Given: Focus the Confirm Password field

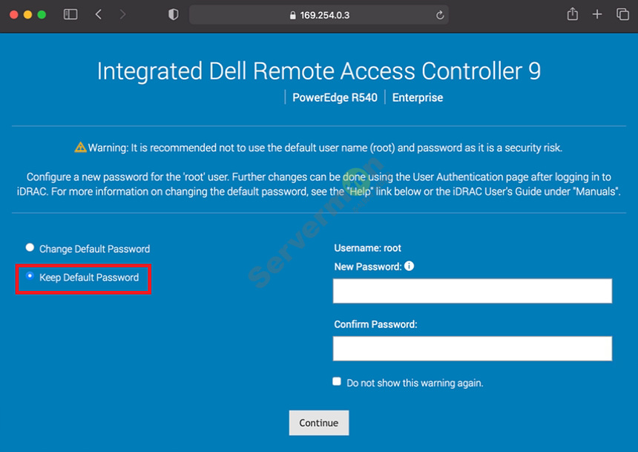Looking at the screenshot, I should (x=473, y=349).
